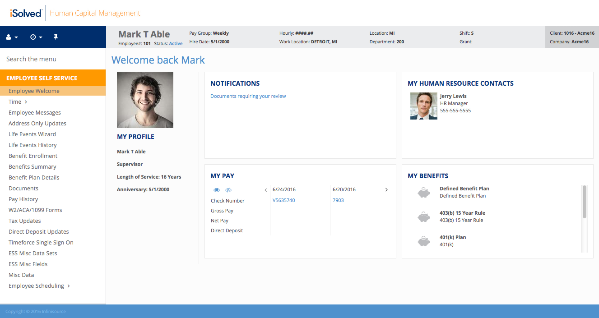Screen dimensions: 599x318
Task: Go to next pay dates with right chevron
Action: click(x=386, y=190)
